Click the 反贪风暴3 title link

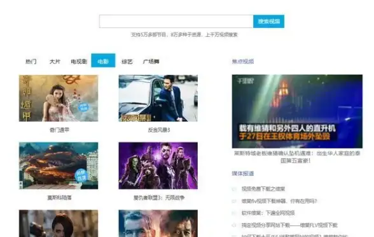[x=159, y=130]
